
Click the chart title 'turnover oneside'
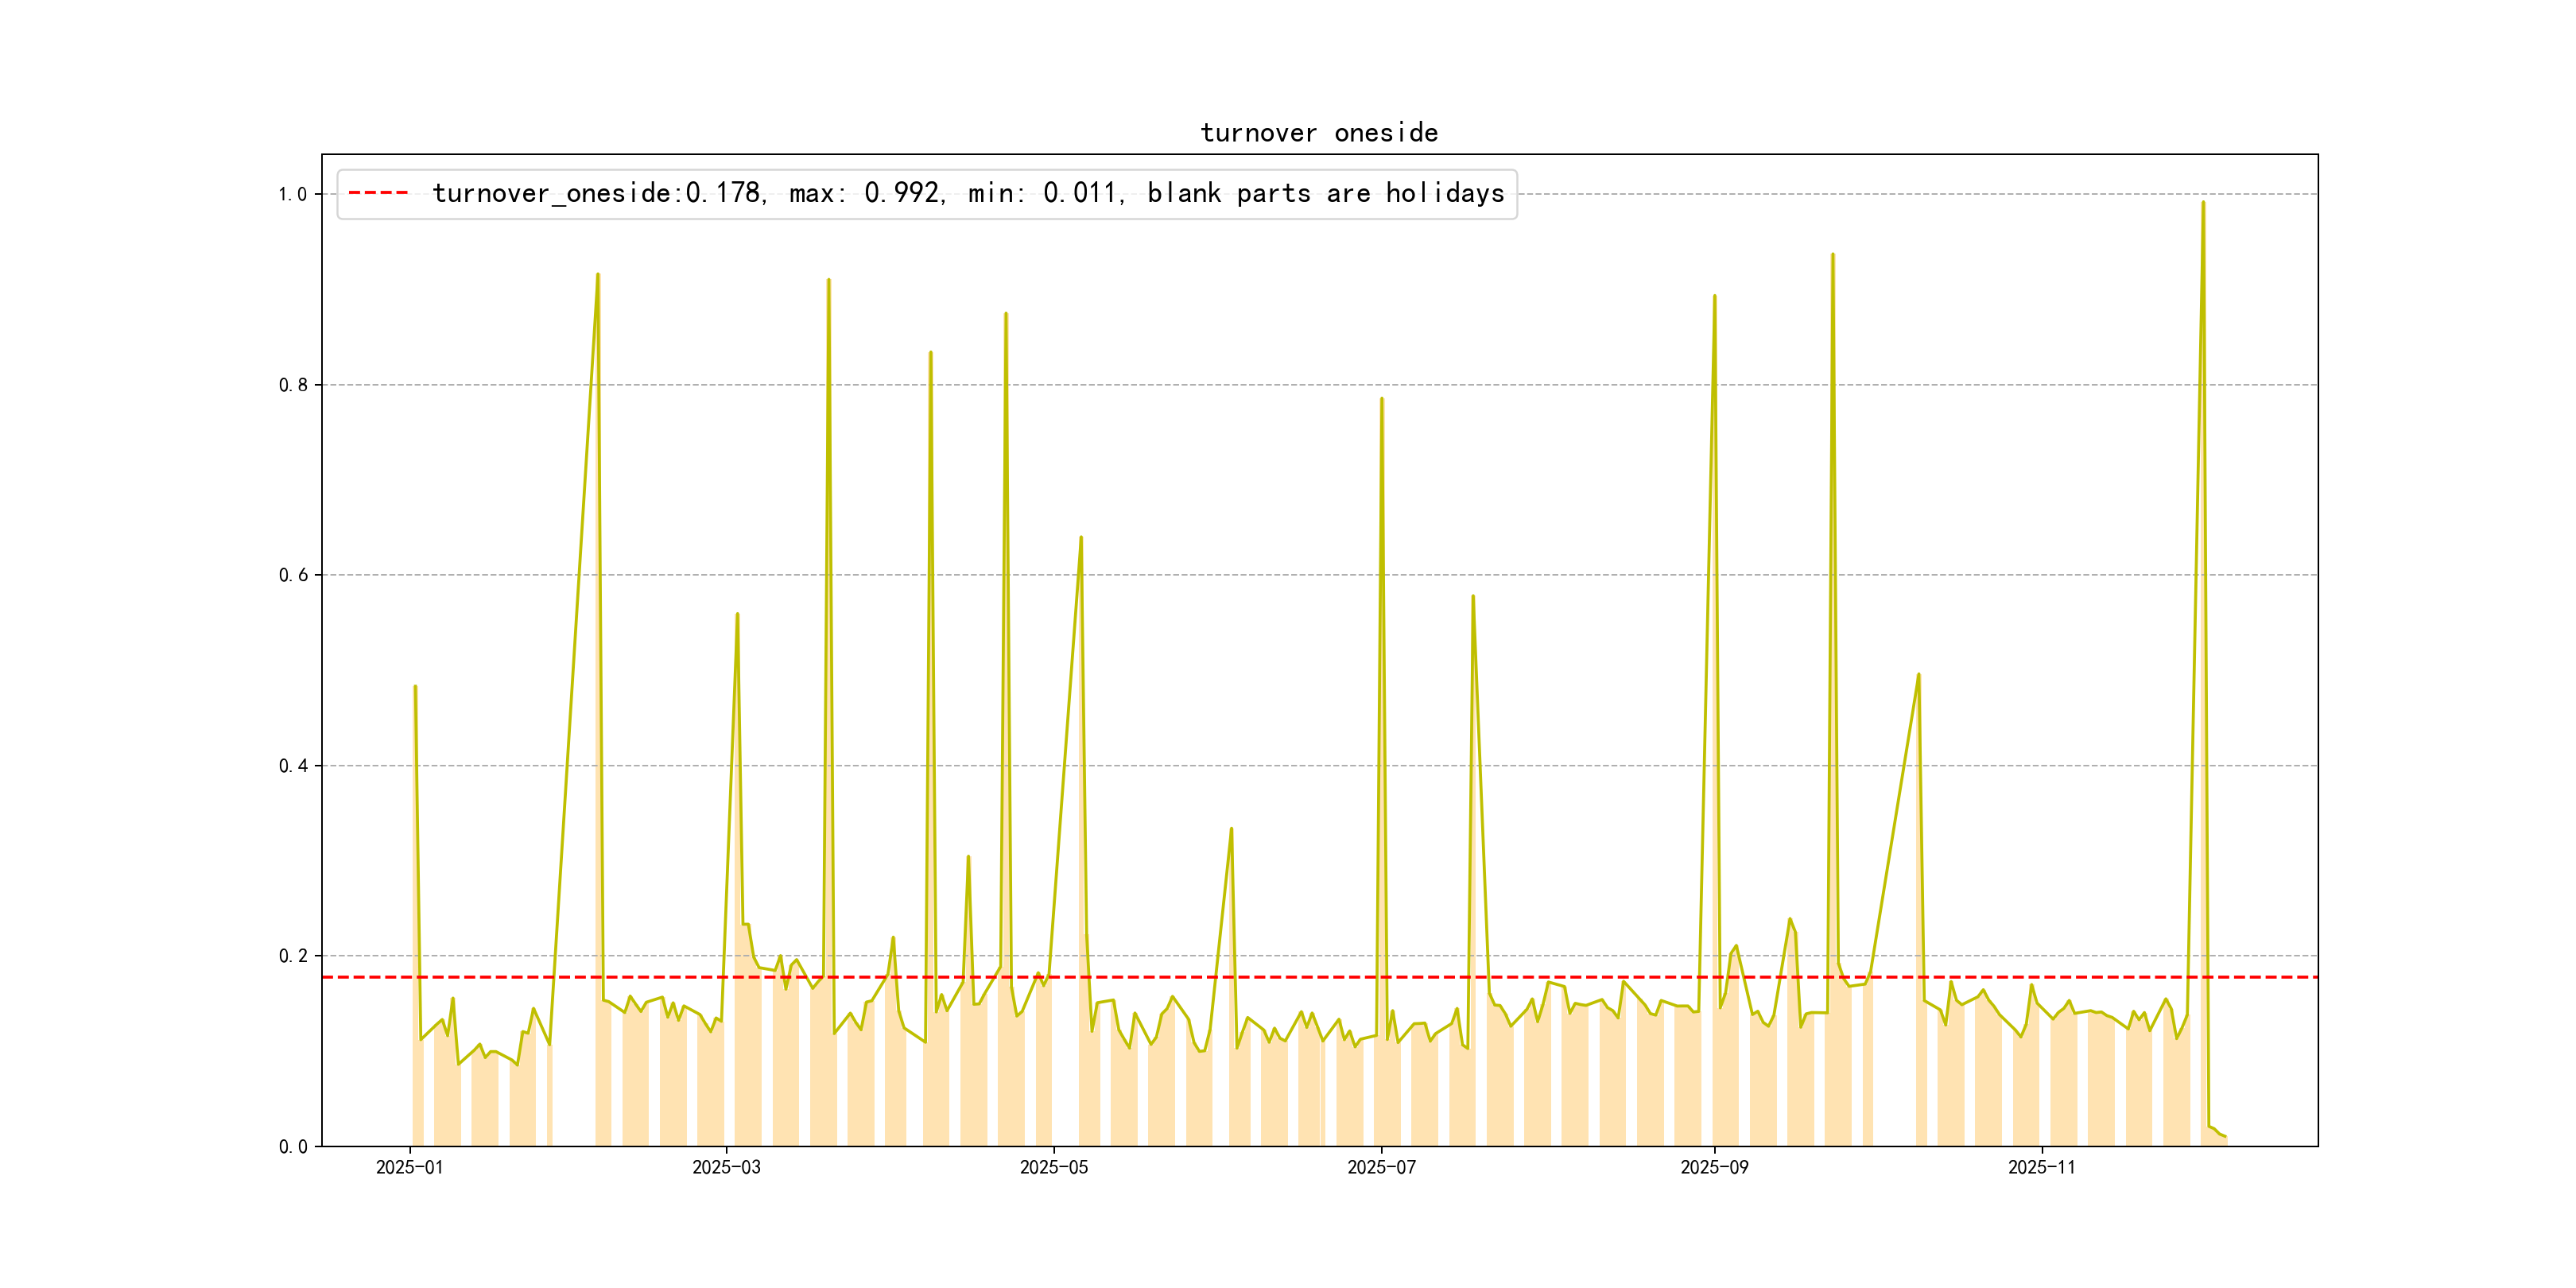tap(1318, 133)
